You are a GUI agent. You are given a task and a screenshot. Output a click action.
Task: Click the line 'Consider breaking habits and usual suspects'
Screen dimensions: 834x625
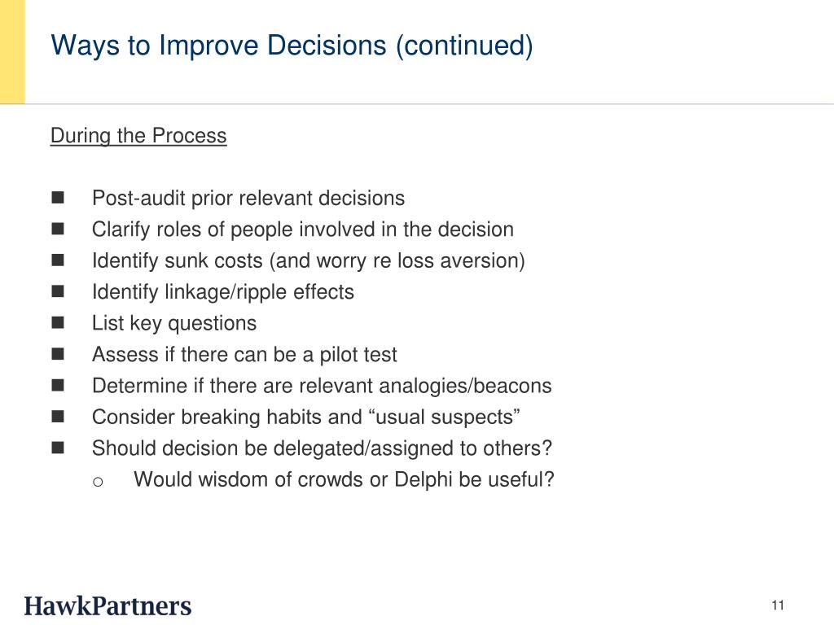click(306, 417)
